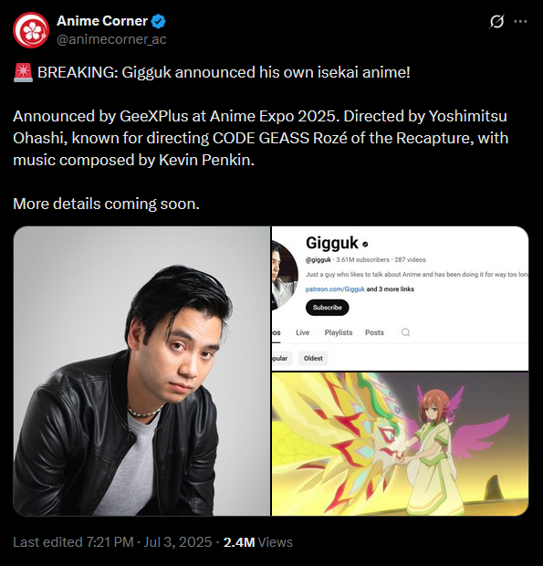Click Gigguk's channel verification checkmark
The width and height of the screenshot is (543, 566).
click(x=365, y=245)
